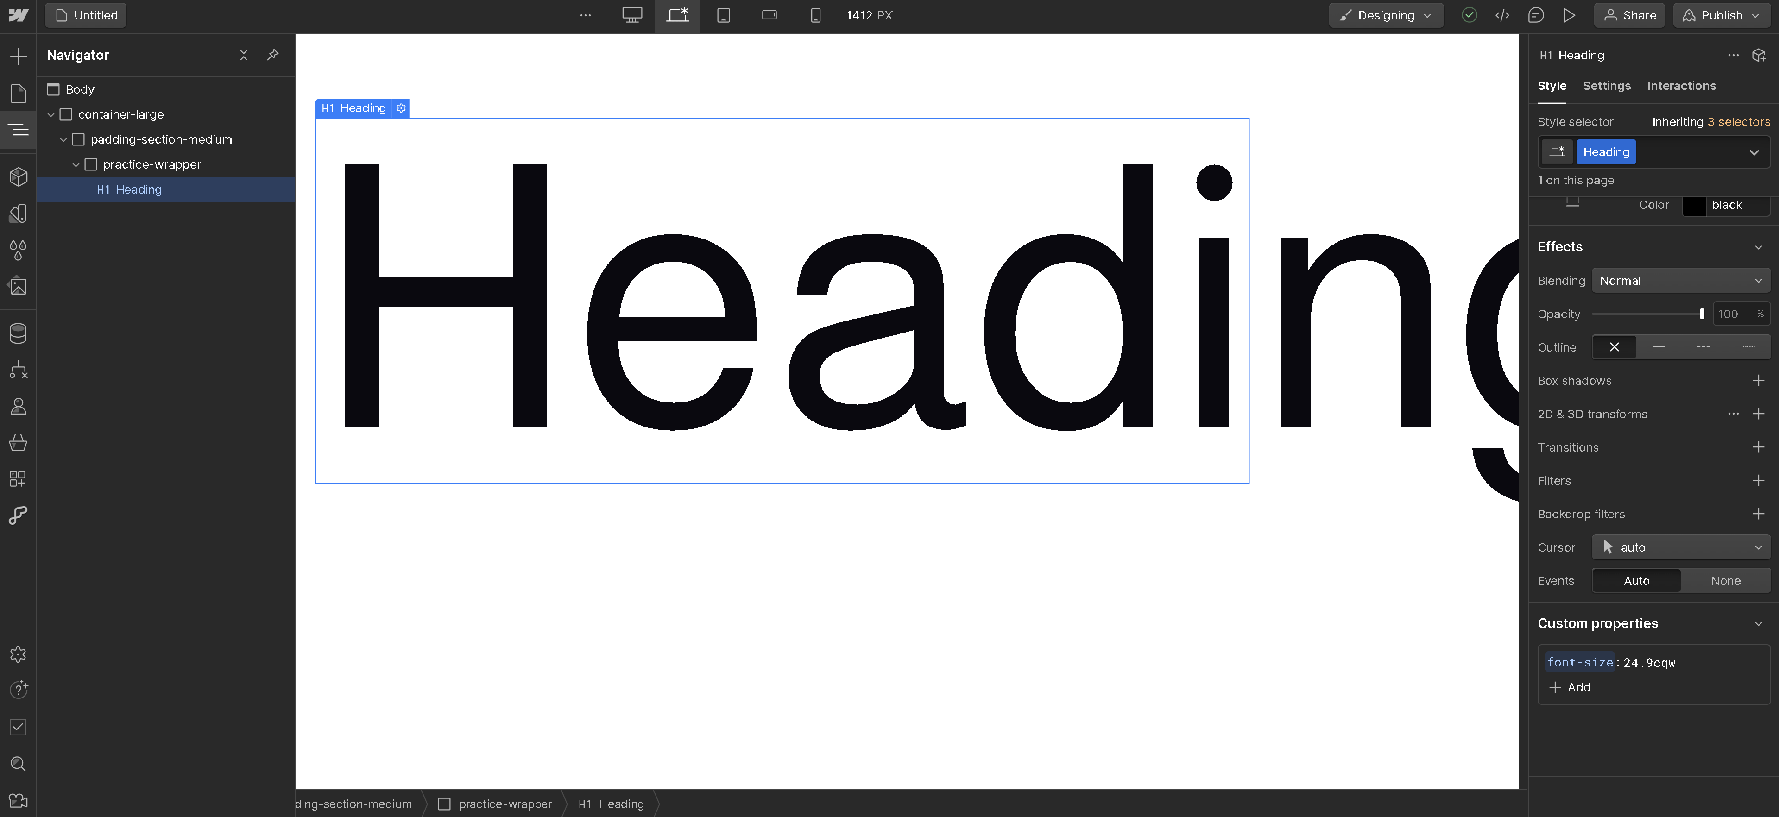Switch to the Settings tab
1779x817 pixels.
1606,86
